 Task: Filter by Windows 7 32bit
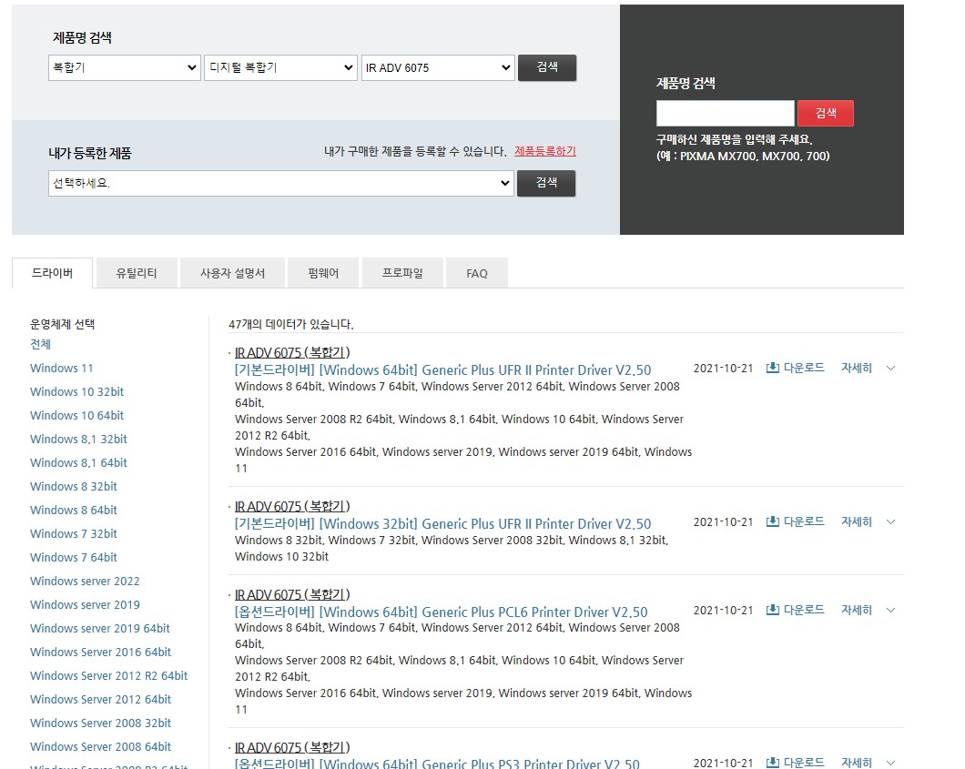74,534
